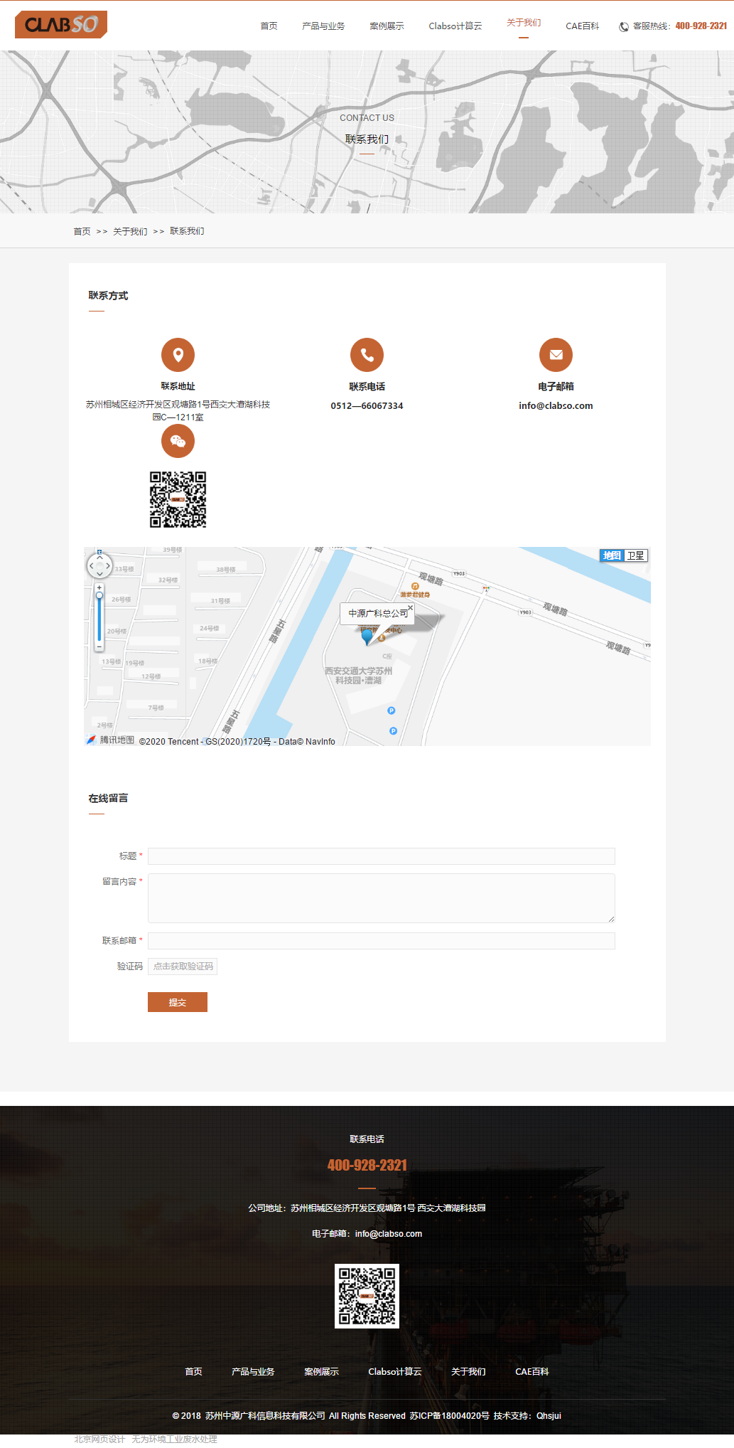Go to 首页 via the breadcrumb
The image size is (734, 1448).
point(82,231)
